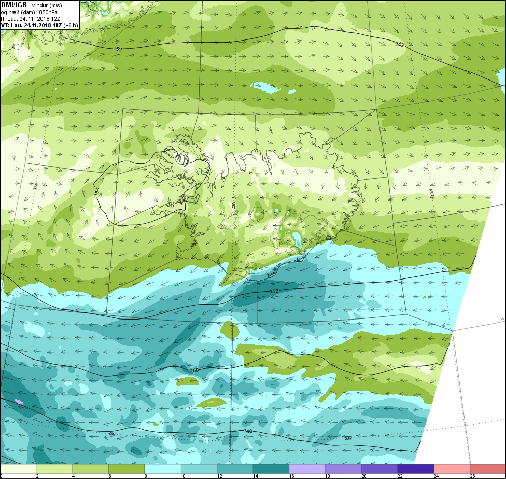Select the light green 2–4 m/s legend swatch
Screen dimensions: 506x479
(54, 469)
